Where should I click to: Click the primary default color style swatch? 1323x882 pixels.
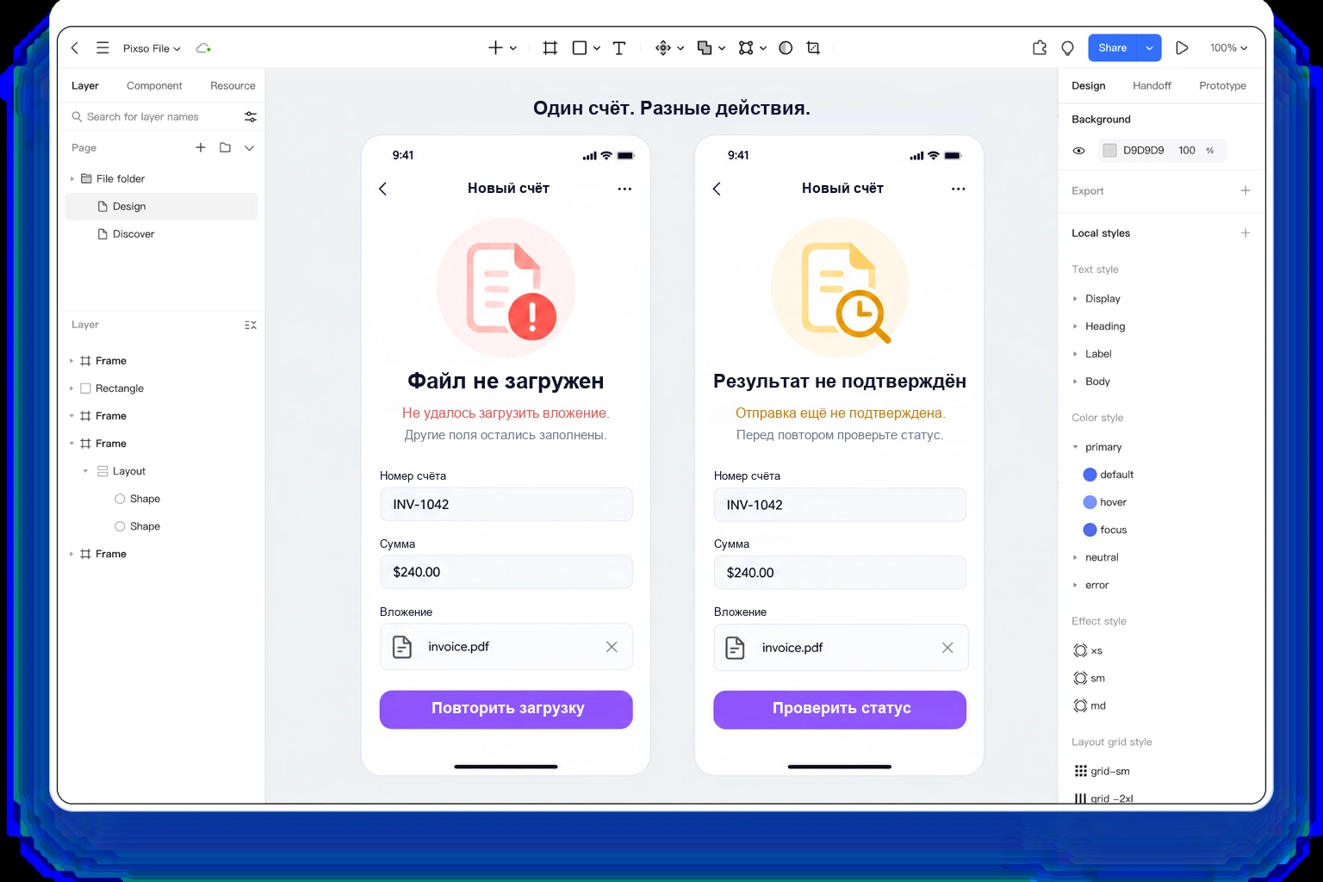(1090, 475)
